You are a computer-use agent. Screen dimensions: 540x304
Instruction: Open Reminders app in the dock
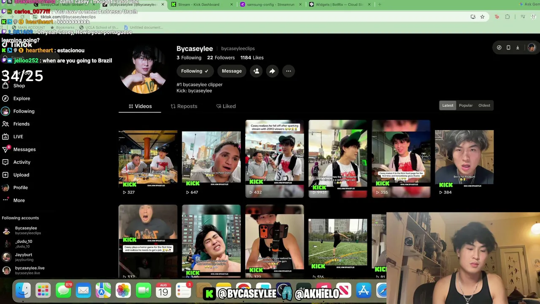(184, 290)
